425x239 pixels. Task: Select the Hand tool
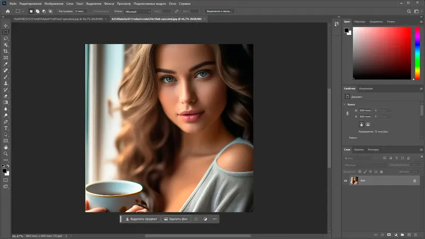point(6,147)
